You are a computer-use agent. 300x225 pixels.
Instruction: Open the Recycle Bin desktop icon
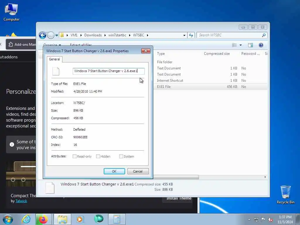coord(285,195)
